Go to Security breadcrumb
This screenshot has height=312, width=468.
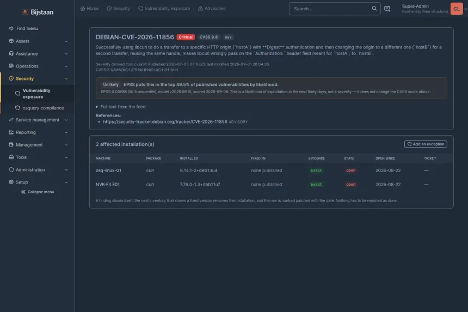coord(119,8)
